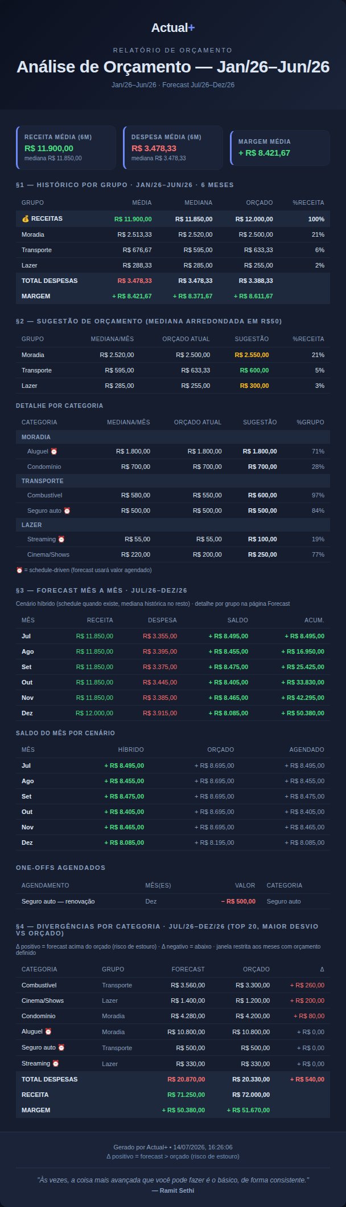Select the Despesa Média (6M) summary card
Viewport: 346px width, 1207px height.
pos(173,148)
